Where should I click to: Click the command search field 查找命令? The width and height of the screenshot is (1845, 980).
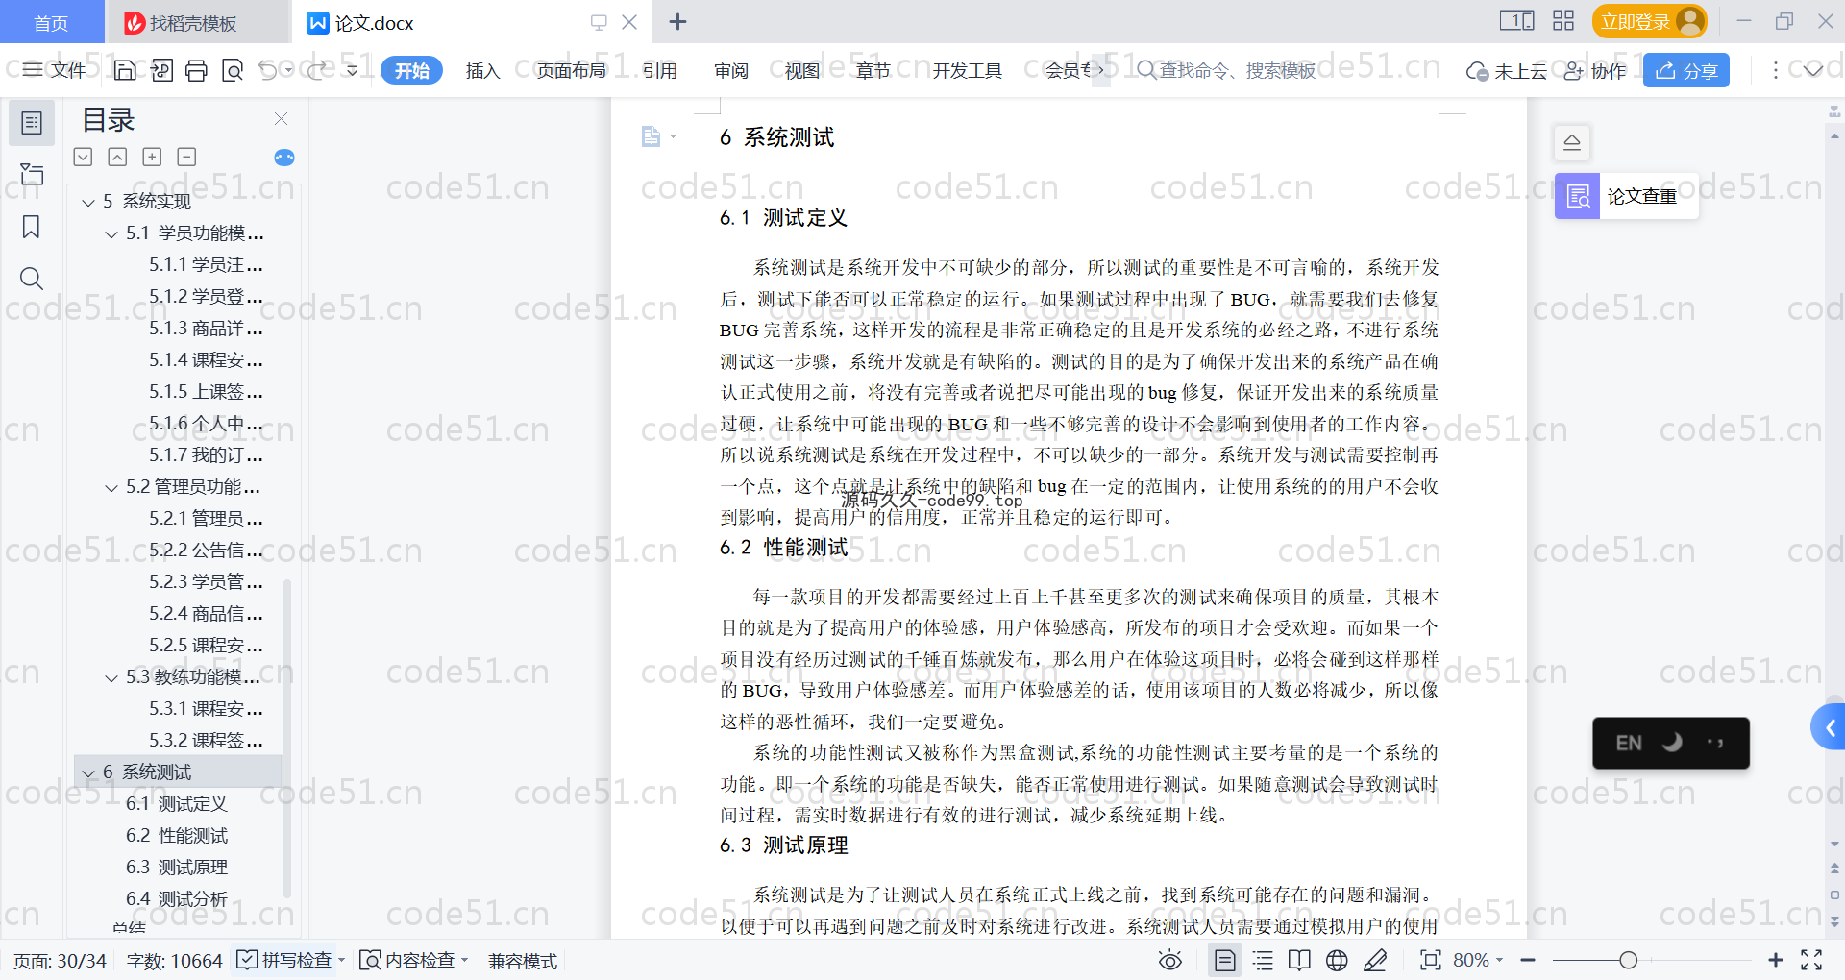[1227, 70]
